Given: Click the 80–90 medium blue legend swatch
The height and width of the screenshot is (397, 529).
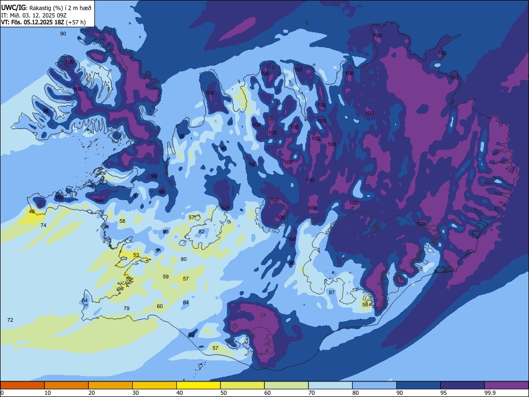Looking at the screenshot, I should tap(375, 385).
